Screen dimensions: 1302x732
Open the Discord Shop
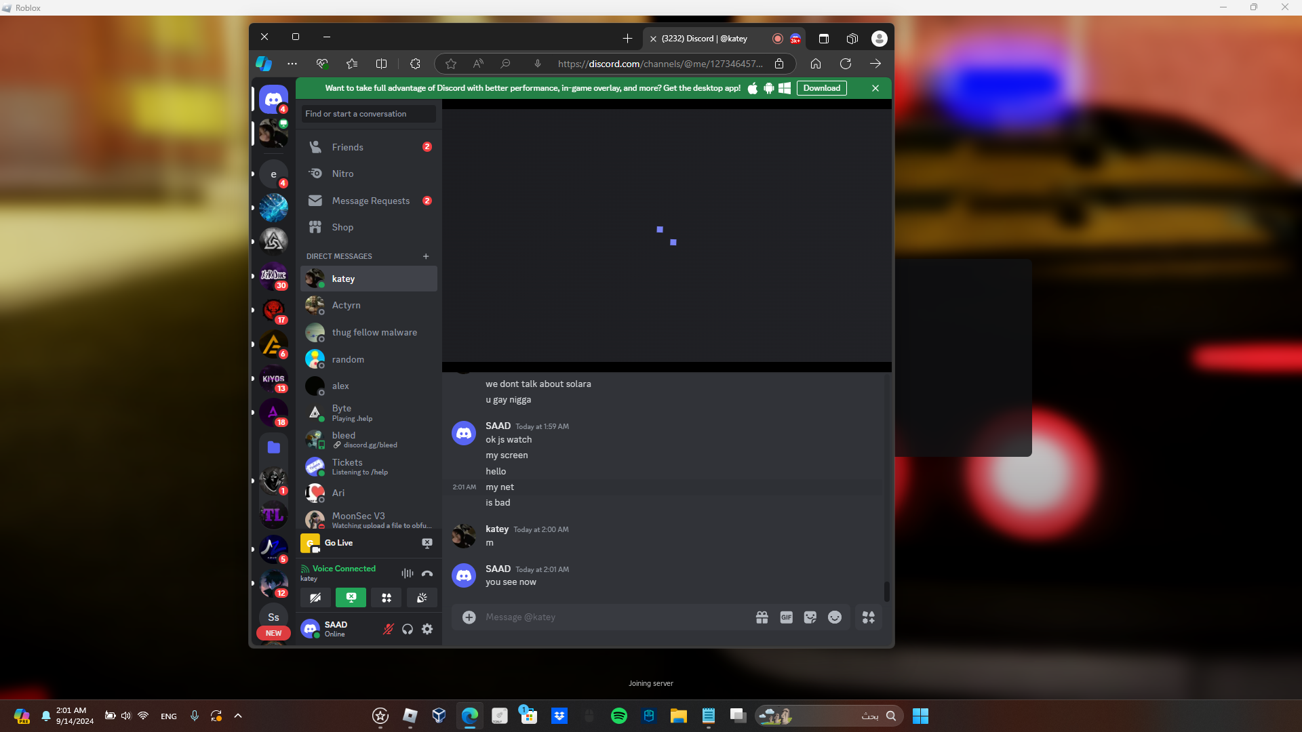[369, 227]
